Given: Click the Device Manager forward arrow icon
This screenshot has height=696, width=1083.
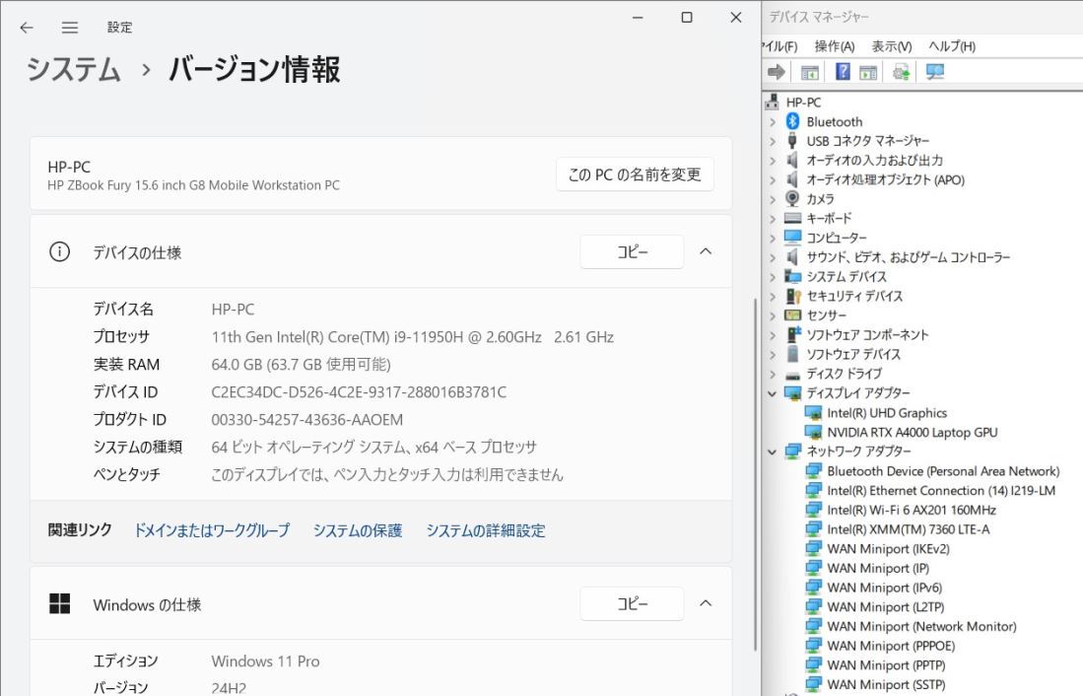Looking at the screenshot, I should pos(777,72).
